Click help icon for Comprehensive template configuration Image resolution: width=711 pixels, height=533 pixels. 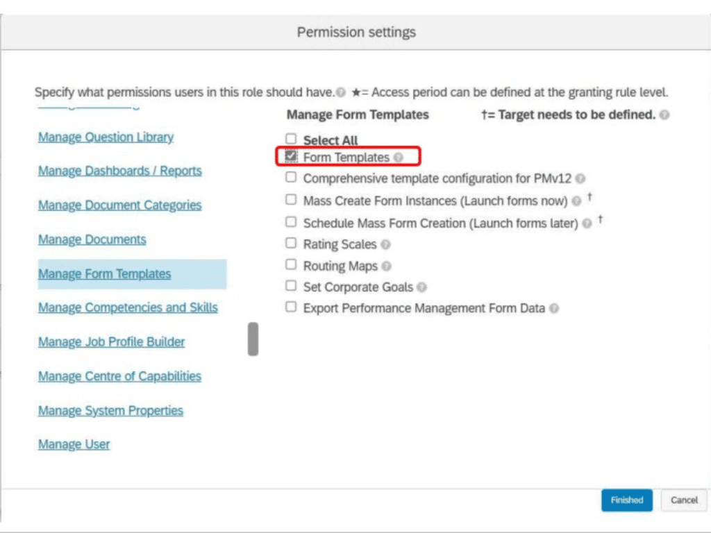point(580,178)
